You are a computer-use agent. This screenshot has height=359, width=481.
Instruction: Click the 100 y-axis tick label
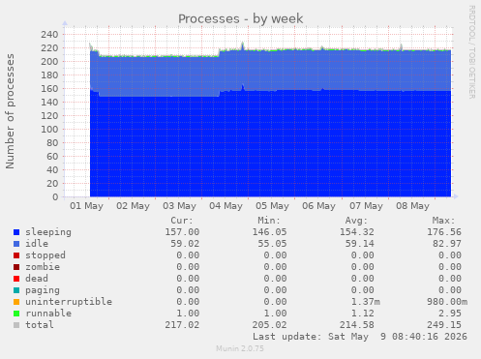click(x=49, y=130)
